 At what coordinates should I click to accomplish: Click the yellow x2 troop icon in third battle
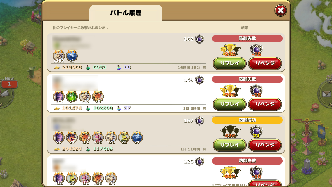click(124, 138)
